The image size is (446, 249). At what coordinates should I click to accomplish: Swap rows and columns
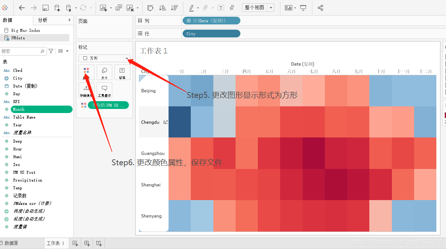pos(150,8)
